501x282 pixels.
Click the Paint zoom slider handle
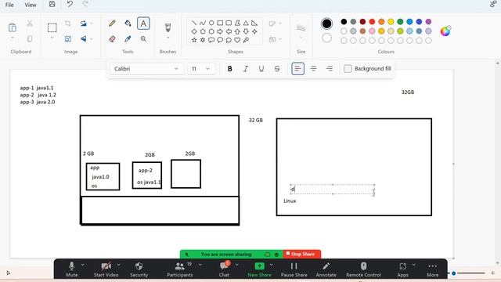454,273
